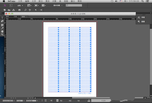Switch to the 文章 view tab
152x103 pixels.
click(15, 16)
